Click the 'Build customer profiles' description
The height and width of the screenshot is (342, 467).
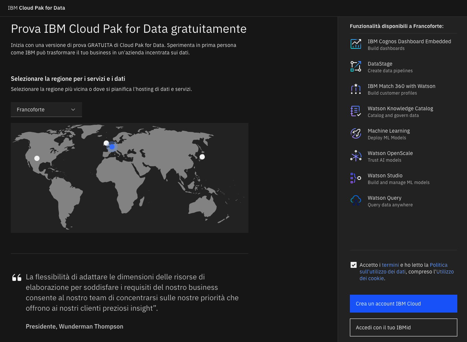click(392, 93)
